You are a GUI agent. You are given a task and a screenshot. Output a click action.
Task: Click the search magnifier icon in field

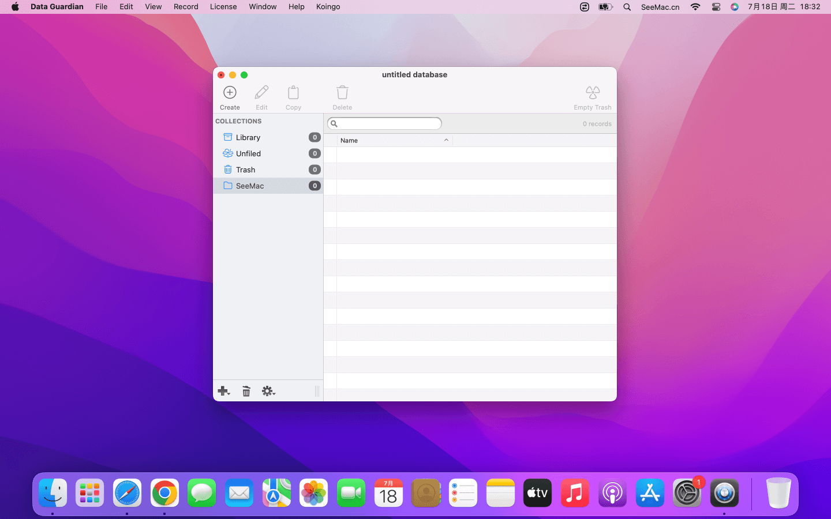point(334,123)
